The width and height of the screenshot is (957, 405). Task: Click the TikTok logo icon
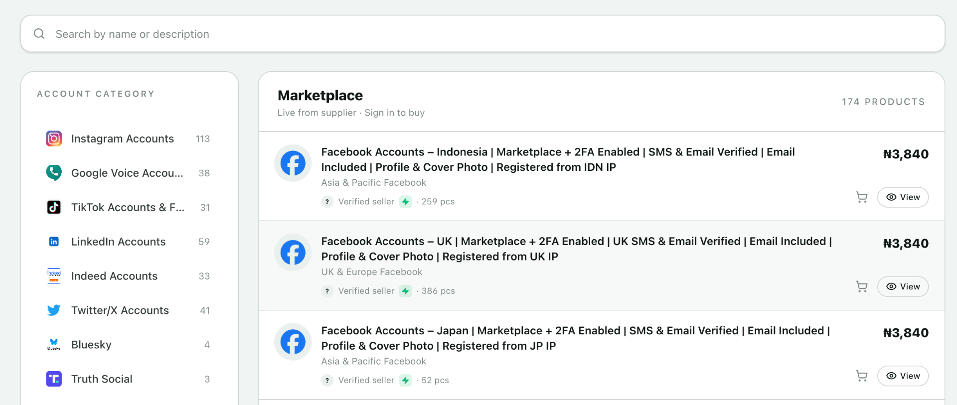[54, 207]
